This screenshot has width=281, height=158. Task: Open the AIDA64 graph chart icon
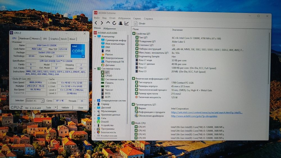click(127, 23)
